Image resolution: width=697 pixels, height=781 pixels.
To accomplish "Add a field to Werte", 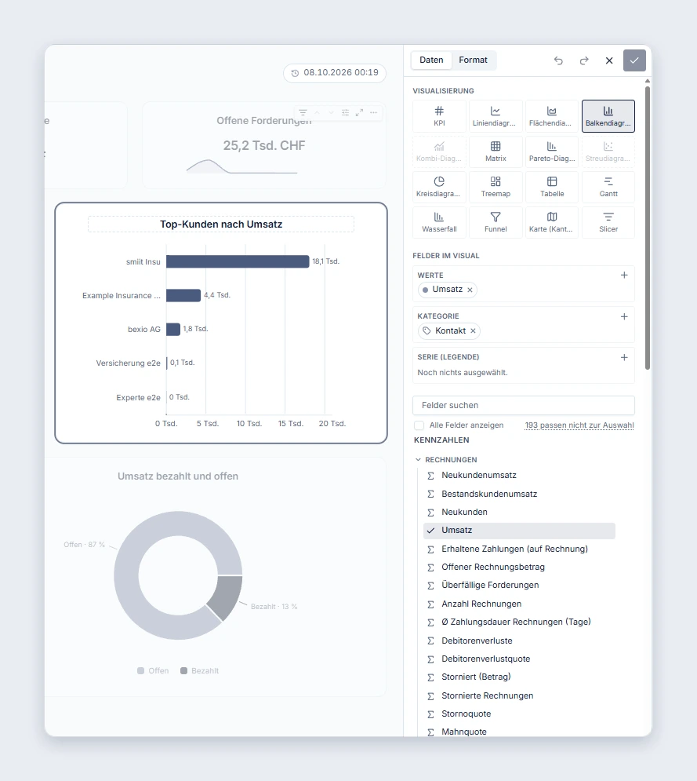I will click(x=624, y=275).
